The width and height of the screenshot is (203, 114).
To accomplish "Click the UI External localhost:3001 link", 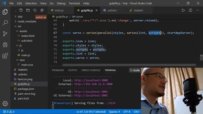I will [x=91, y=96].
